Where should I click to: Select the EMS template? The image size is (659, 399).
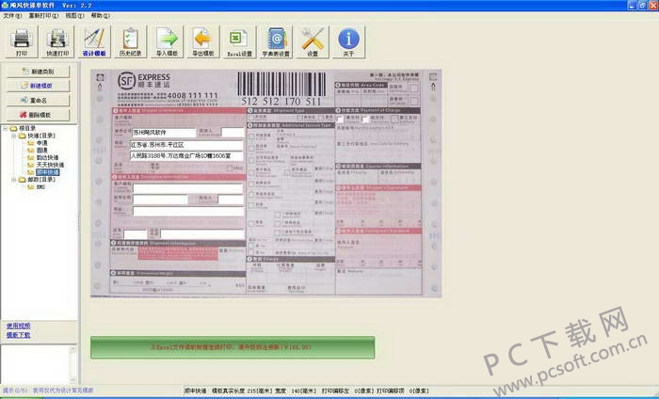tap(40, 187)
